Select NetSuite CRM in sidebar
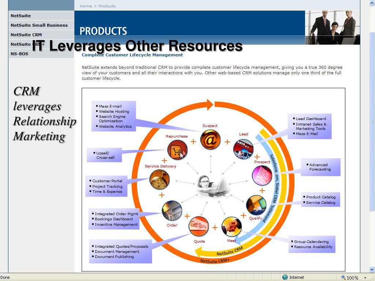Screen dimensions: 375x281 (x=41, y=35)
